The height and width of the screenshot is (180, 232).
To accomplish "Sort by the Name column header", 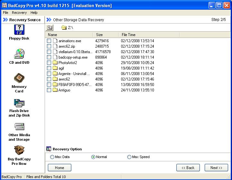I will (69, 35).
